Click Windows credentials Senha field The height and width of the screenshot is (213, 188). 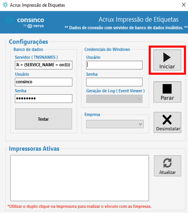[114, 82]
